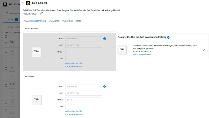The width and height of the screenshot is (209, 118).
Task: Click Variations Attribute field Size 7
Action: (83, 100)
